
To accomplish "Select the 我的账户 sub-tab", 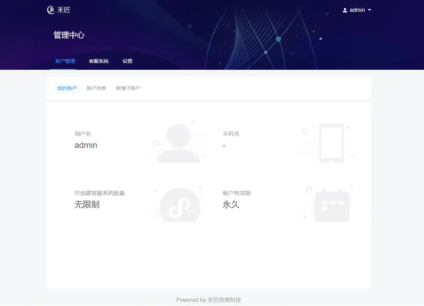I will point(67,88).
